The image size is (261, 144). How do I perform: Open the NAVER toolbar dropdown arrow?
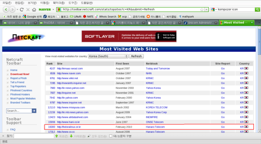(x=53, y=10)
